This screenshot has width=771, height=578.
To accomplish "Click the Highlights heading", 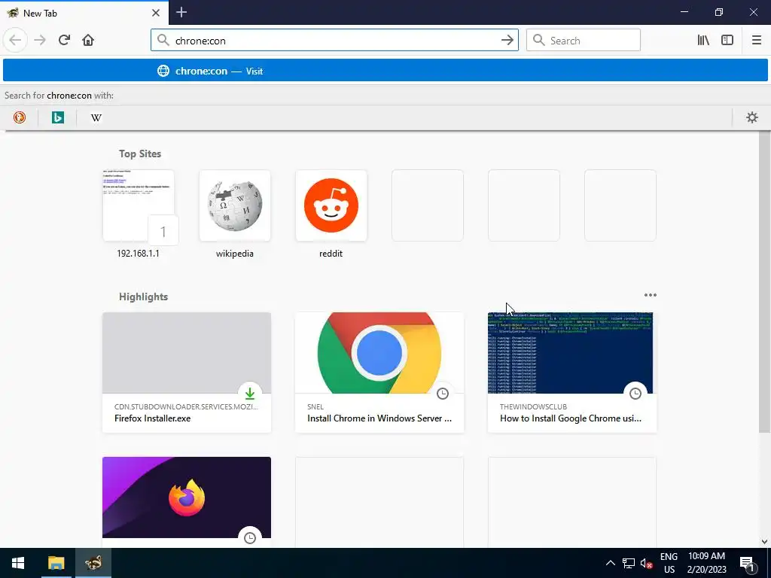I will pos(144,297).
